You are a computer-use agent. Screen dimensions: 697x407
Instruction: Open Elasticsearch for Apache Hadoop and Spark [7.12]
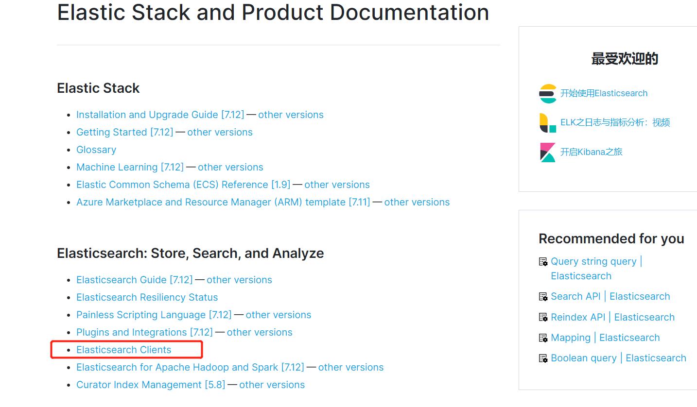coord(190,367)
